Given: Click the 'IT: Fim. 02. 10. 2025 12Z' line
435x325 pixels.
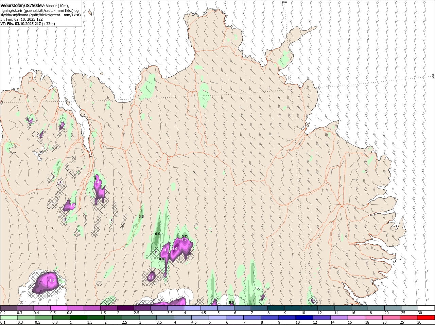Looking at the screenshot, I should (x=22, y=19).
